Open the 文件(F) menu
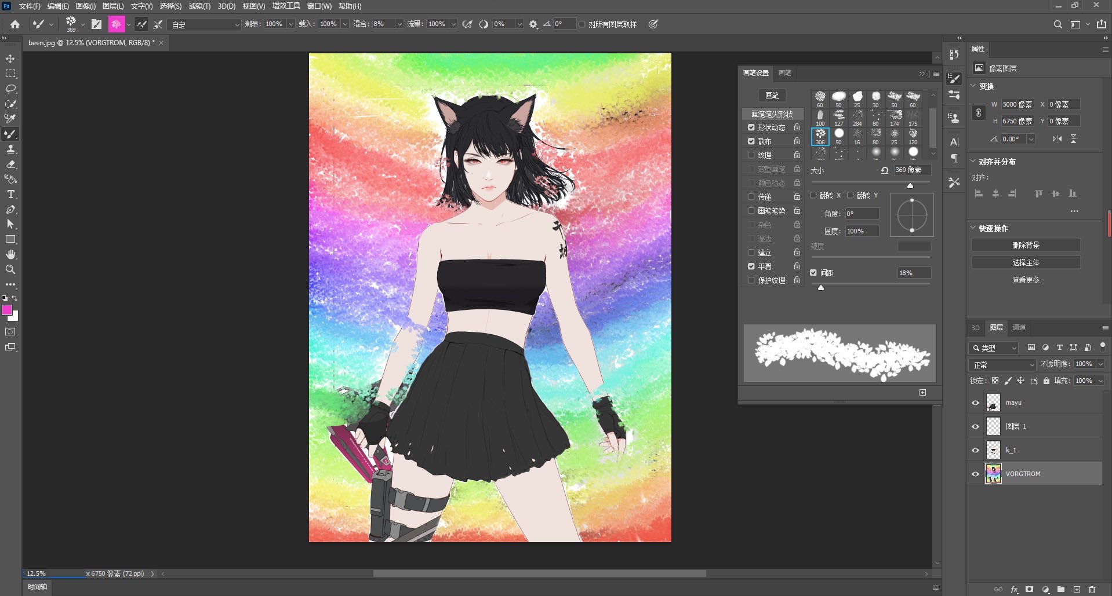 (x=30, y=6)
